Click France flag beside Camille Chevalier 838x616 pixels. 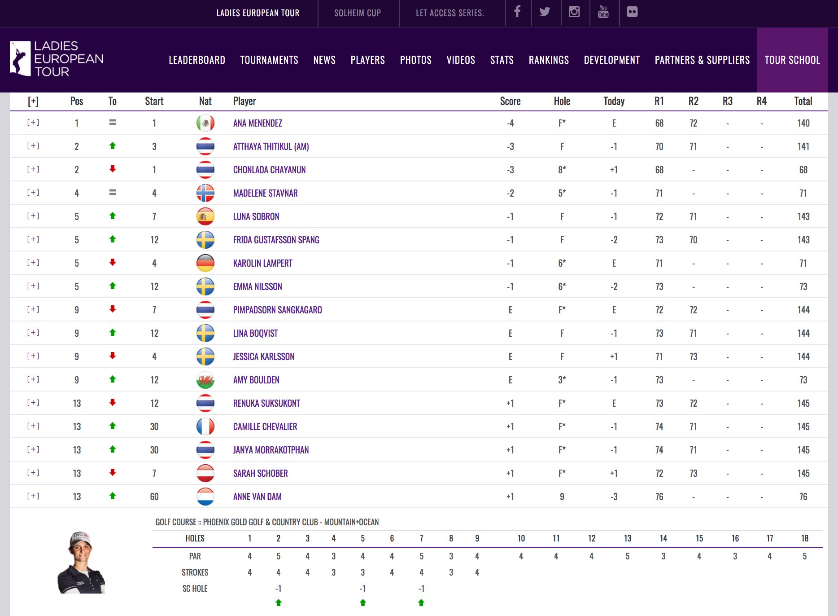pos(205,427)
